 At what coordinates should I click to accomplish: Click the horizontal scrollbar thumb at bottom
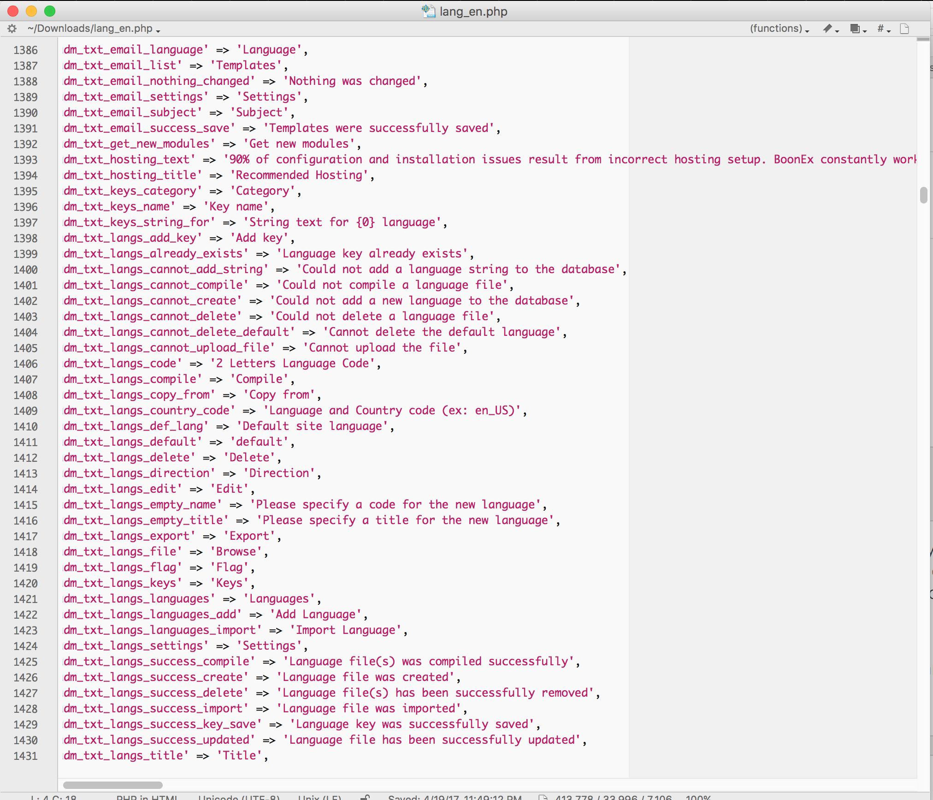(x=112, y=785)
